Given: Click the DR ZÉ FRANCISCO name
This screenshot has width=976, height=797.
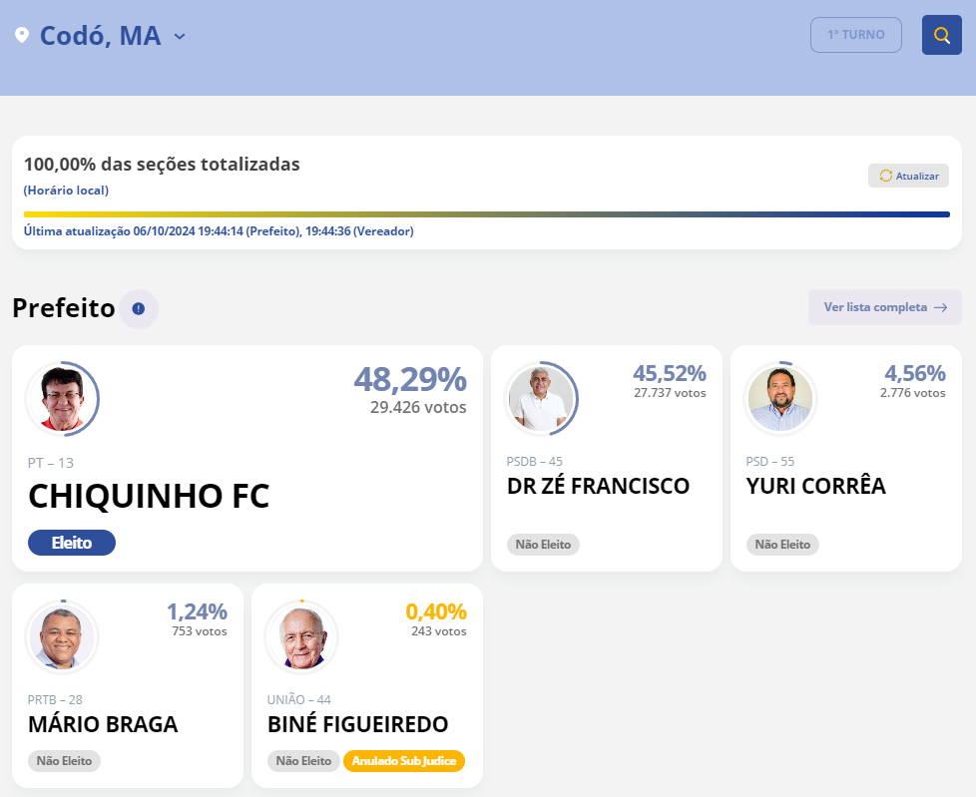Looking at the screenshot, I should point(598,486).
